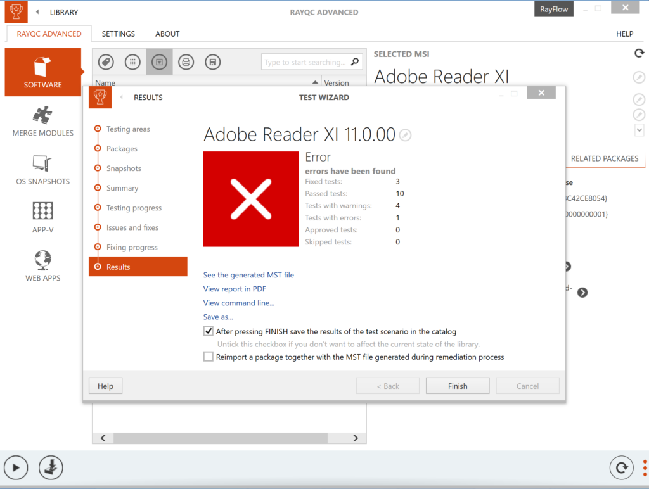Open the HELP menu

pyautogui.click(x=624, y=34)
